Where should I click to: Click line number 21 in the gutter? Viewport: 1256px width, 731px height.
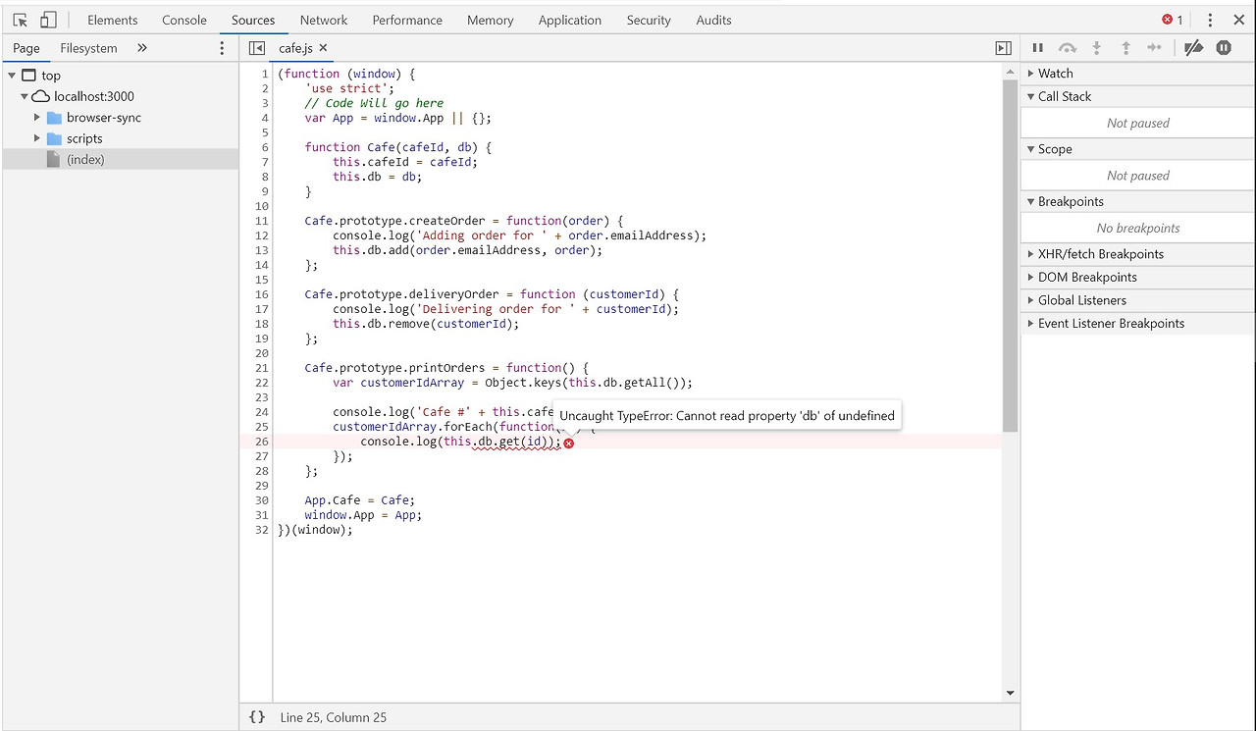pos(262,368)
